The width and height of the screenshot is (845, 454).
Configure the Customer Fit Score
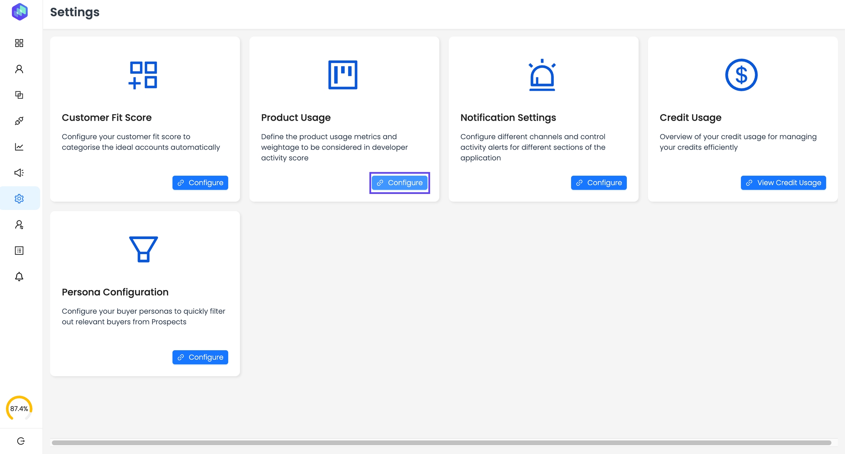tap(200, 183)
